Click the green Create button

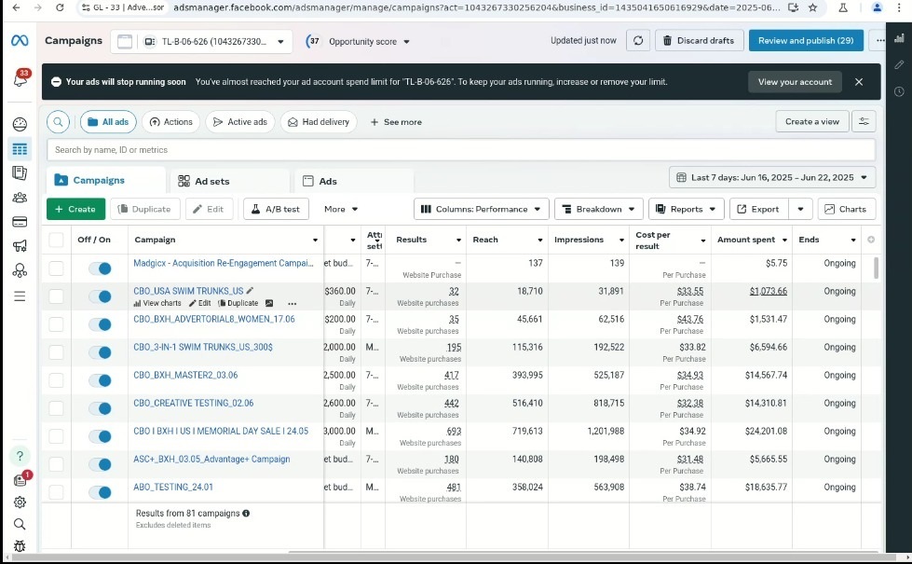pyautogui.click(x=75, y=209)
